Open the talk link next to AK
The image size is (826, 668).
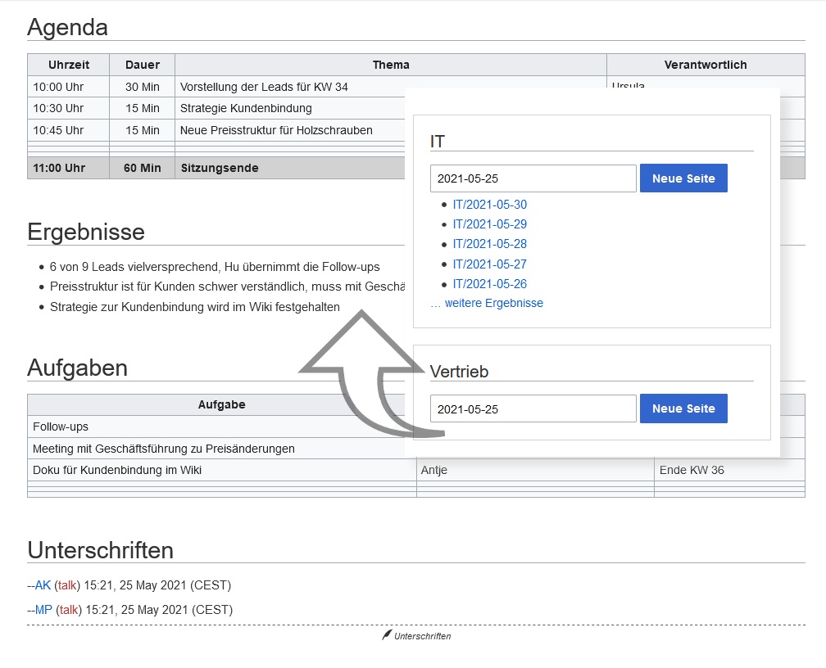coord(67,585)
